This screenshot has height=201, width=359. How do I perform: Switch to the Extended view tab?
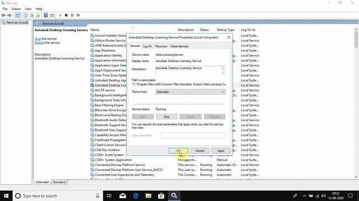click(42, 182)
